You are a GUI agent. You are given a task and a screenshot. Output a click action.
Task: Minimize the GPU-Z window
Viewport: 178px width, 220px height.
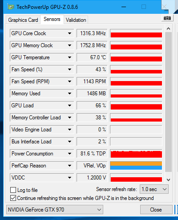[124, 7]
